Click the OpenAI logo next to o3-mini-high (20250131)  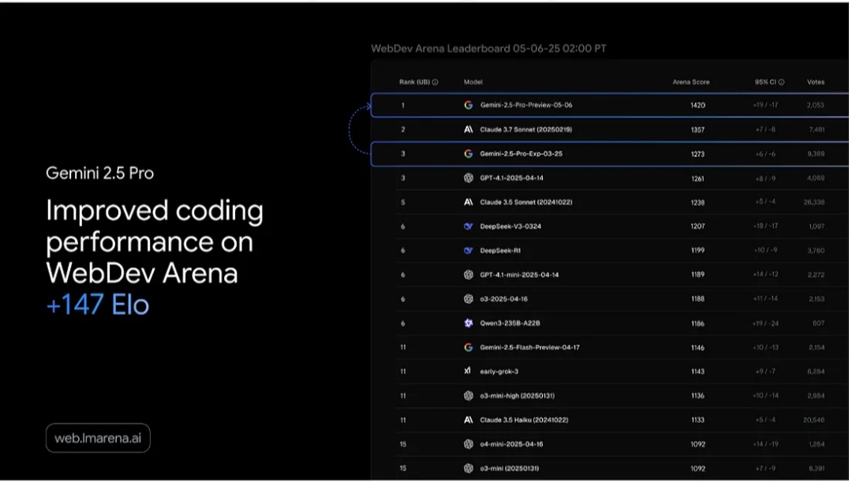[x=468, y=395]
